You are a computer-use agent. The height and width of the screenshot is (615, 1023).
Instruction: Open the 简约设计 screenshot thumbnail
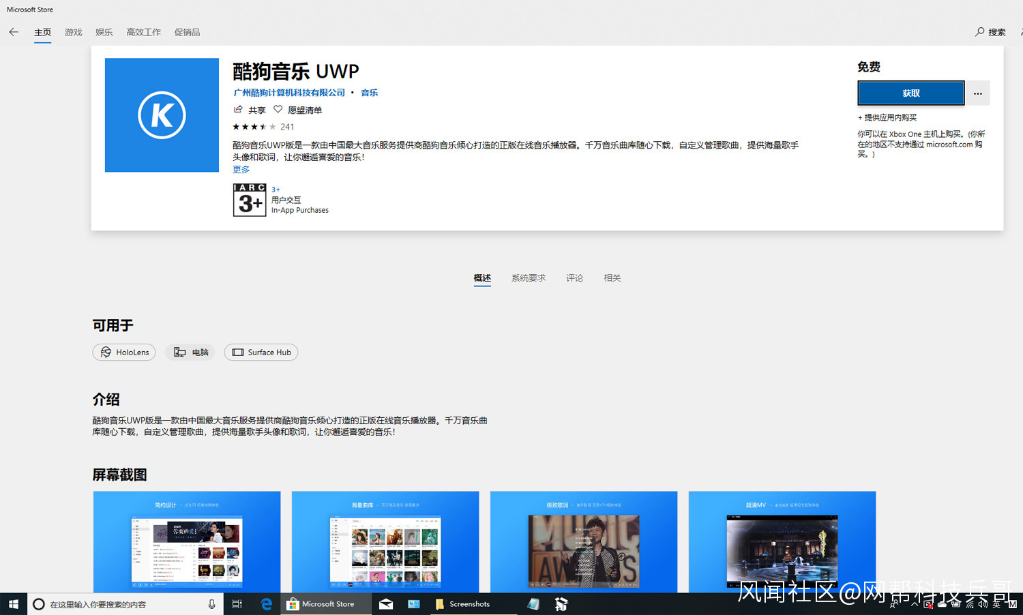coord(187,542)
